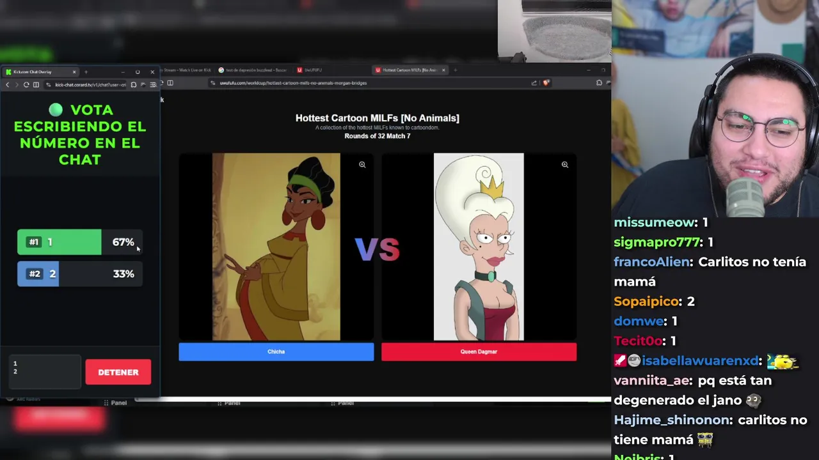This screenshot has width=819, height=460.
Task: Switch to Hottest Cartoon MILFs tab
Action: [409, 70]
